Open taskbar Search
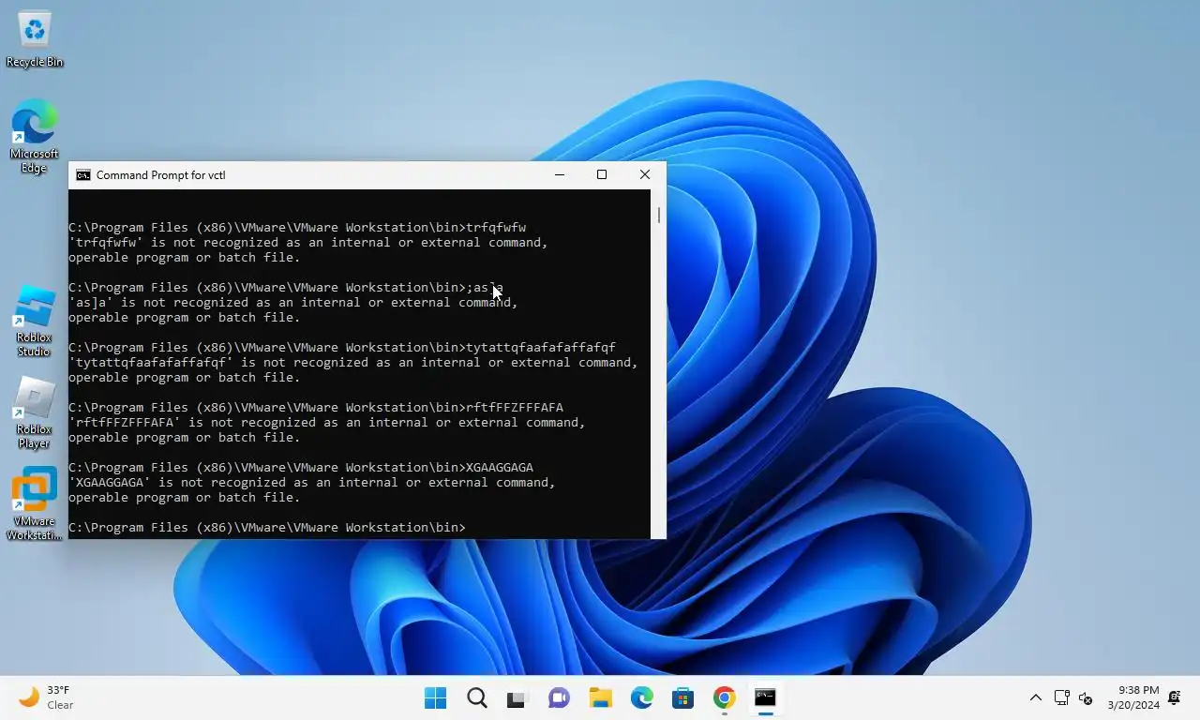This screenshot has height=720, width=1200. coord(477,697)
